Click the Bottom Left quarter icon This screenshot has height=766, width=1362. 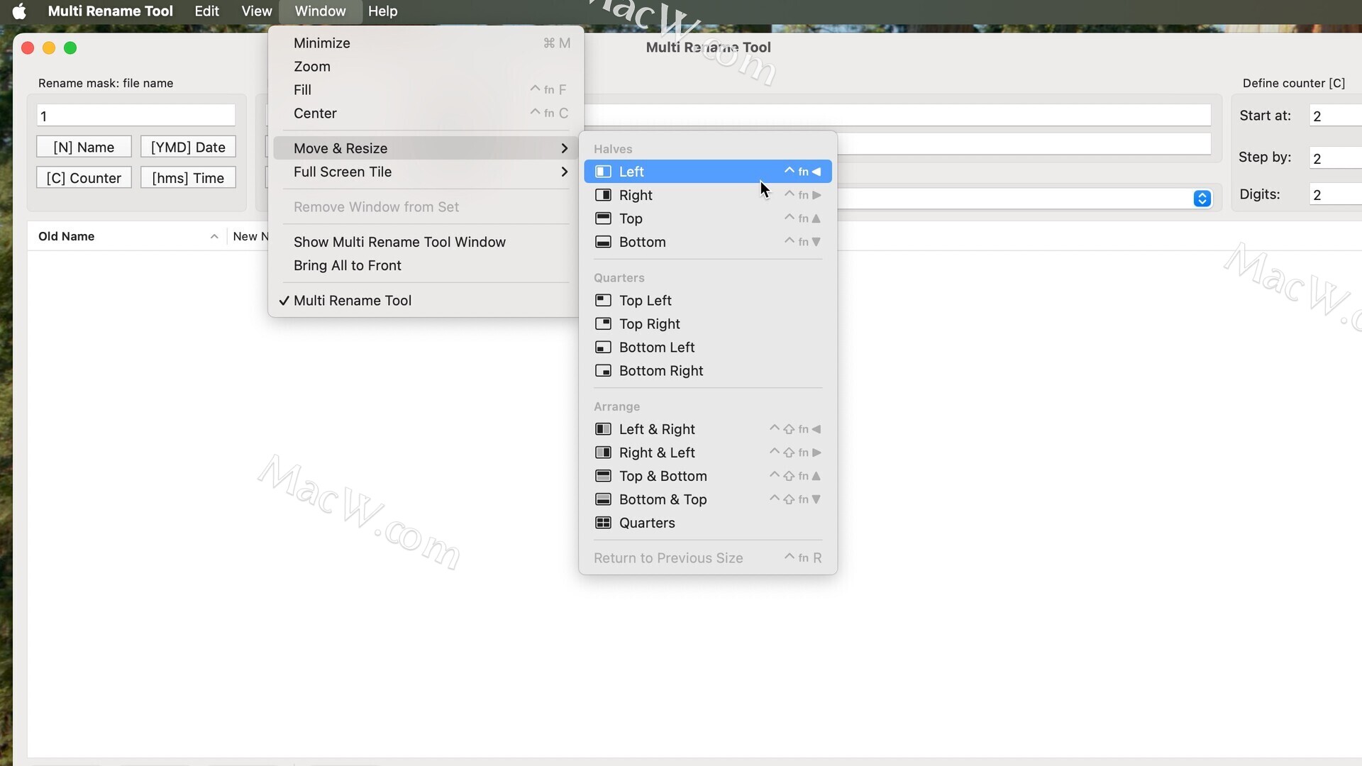tap(603, 347)
